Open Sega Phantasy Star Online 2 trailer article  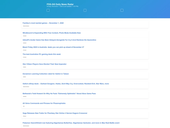pos(55,113)
